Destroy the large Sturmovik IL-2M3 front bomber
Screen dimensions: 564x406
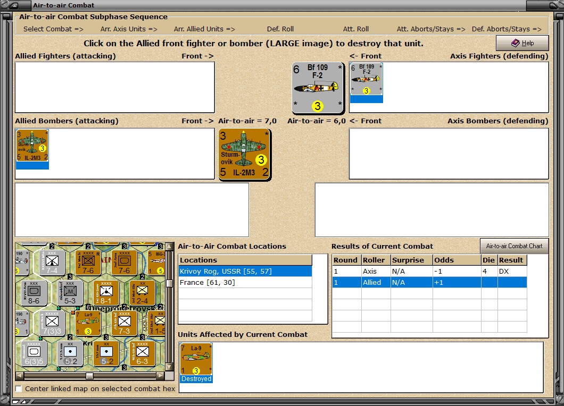[x=245, y=155]
